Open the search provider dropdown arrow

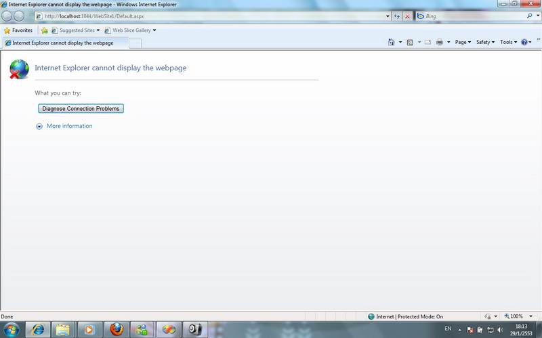[538, 16]
